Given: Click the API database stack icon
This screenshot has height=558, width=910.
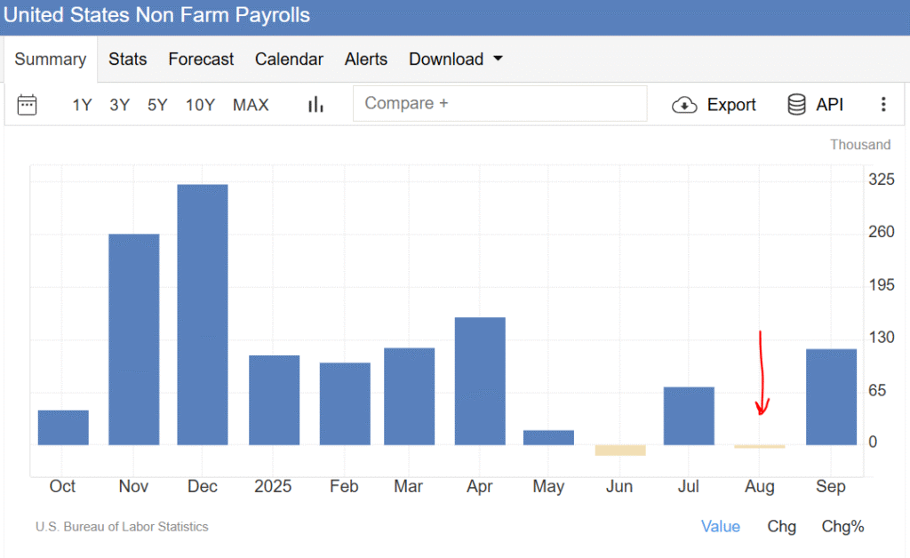Looking at the screenshot, I should point(796,105).
